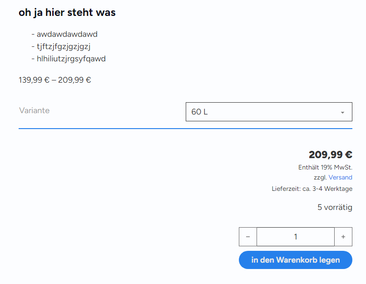Select the 'hlhiliutzjrgsyfqawd' list line

[69, 59]
